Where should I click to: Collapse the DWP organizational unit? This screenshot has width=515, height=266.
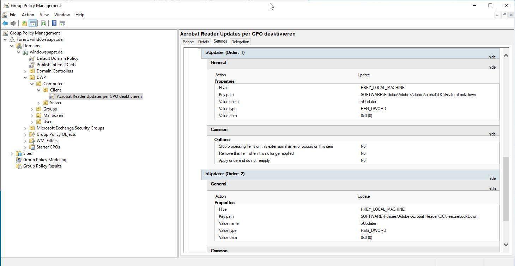[x=25, y=77]
